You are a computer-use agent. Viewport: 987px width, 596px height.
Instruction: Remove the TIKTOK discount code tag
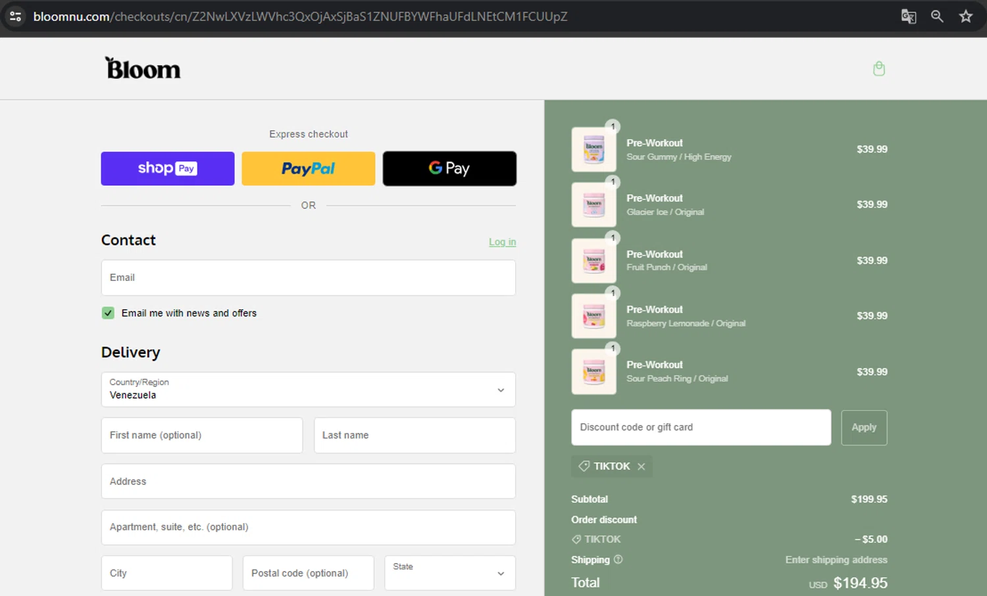[x=641, y=466]
